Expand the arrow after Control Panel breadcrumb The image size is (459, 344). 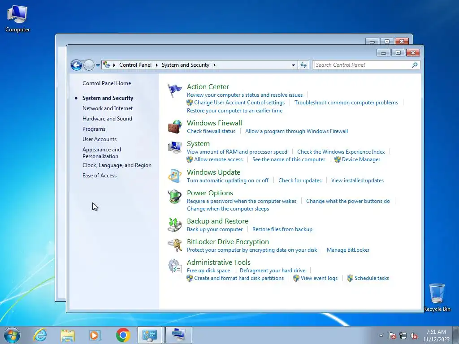(156, 65)
